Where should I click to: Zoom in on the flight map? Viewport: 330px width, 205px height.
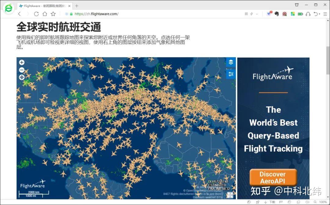point(22,62)
